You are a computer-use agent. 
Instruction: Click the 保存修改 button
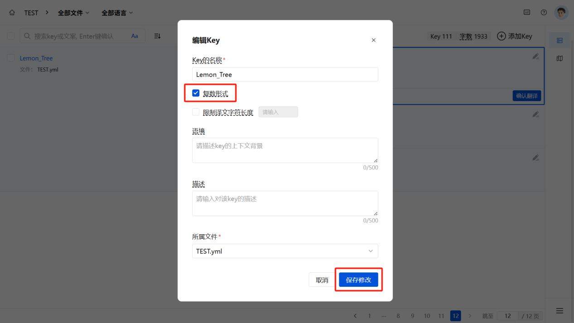(358, 280)
